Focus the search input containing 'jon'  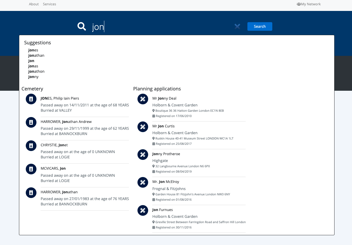pos(162,27)
